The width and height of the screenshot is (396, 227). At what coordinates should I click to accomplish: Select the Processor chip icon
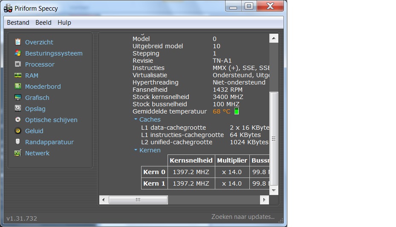tap(17, 64)
